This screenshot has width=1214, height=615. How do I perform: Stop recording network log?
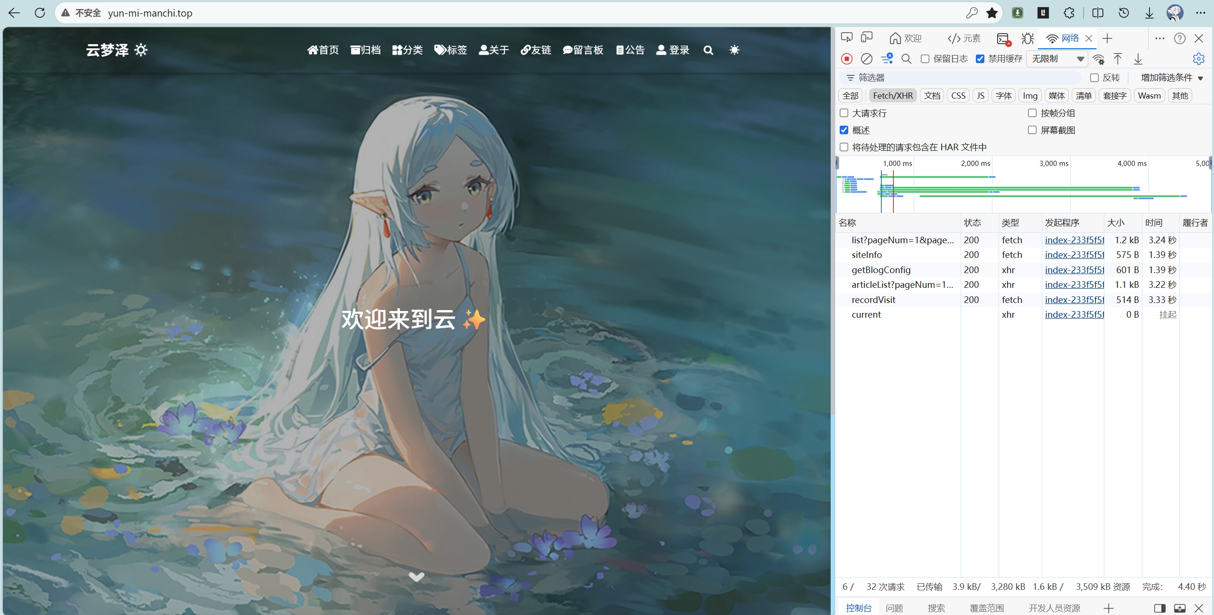[847, 59]
